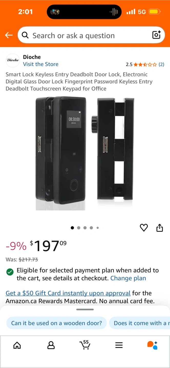170x368 pixels.
Task: Add product to wish list heart
Action: (x=144, y=227)
